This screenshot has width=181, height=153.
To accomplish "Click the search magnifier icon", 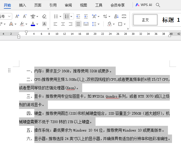I will coord(158,5).
